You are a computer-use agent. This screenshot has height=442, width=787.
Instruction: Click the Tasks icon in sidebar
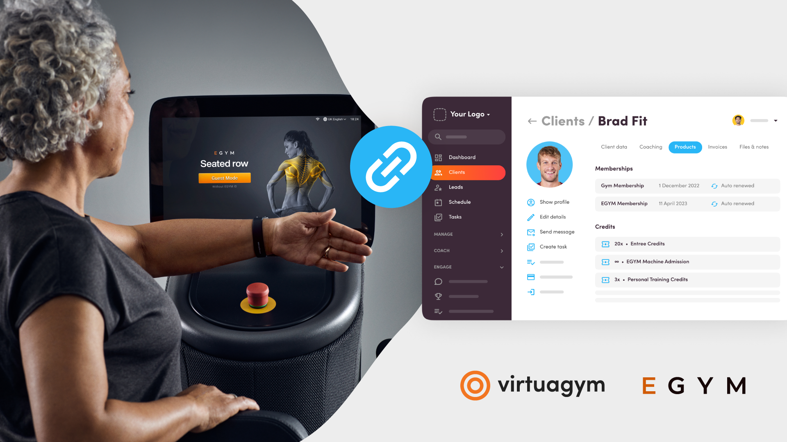(x=438, y=216)
